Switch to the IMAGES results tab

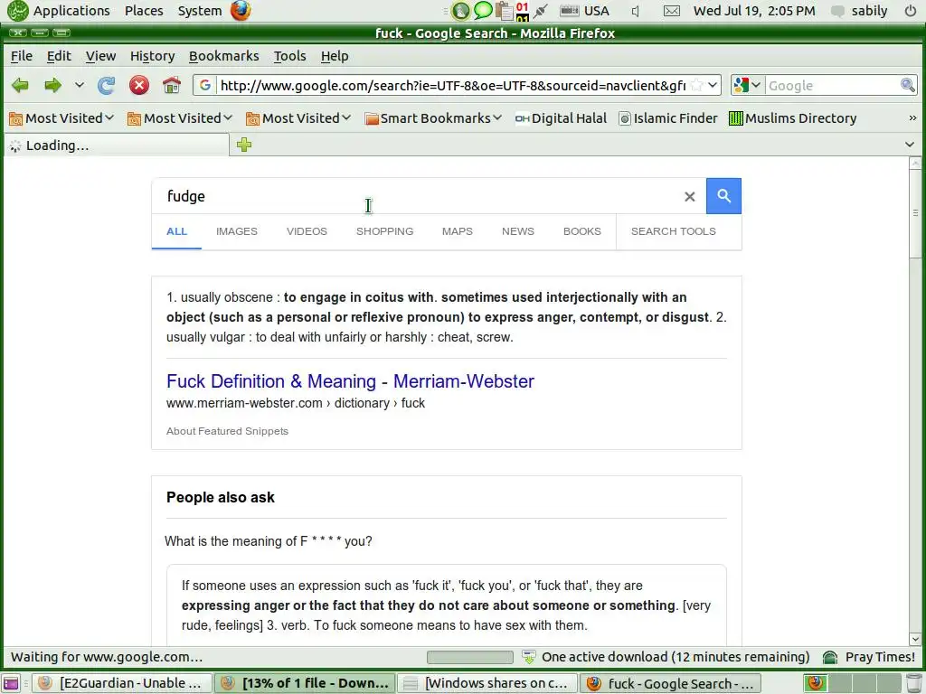tap(236, 231)
